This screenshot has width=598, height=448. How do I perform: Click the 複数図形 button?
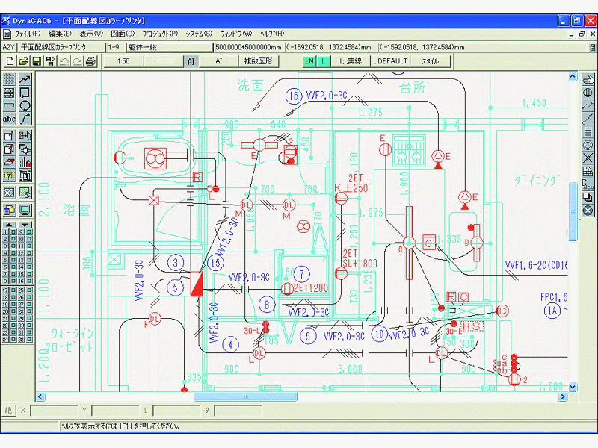[x=258, y=61]
